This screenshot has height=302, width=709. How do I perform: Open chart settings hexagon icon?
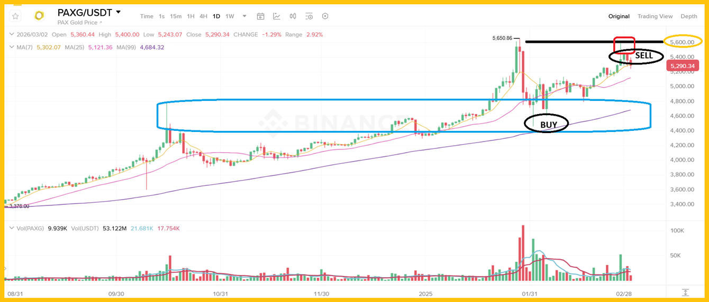(325, 16)
